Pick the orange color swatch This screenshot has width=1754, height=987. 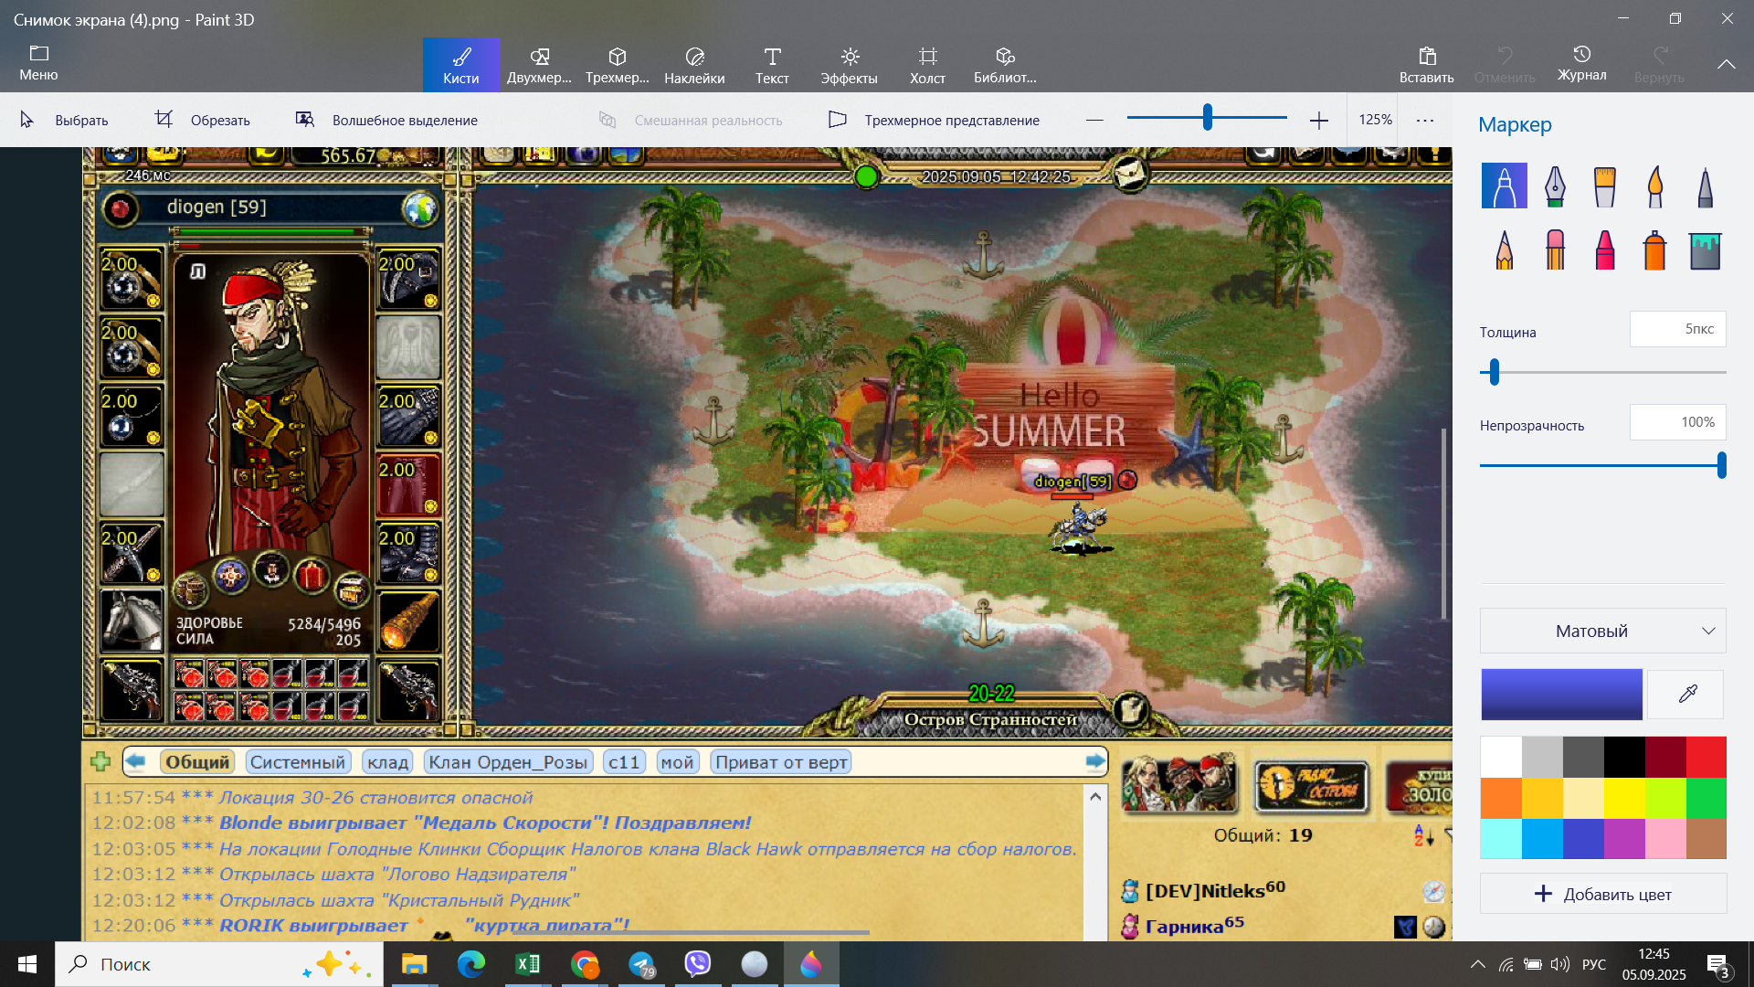coord(1501,798)
